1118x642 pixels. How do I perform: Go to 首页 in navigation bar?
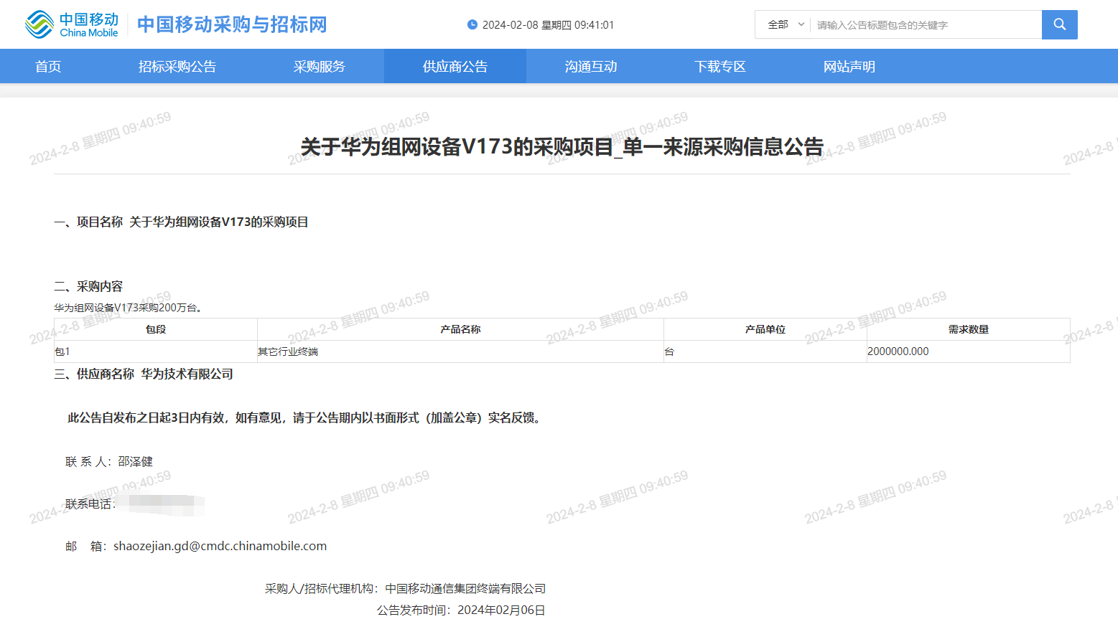48,67
